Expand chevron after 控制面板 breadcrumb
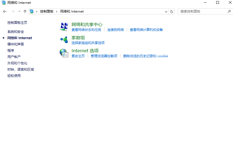The width and height of the screenshot is (233, 167). point(57,11)
